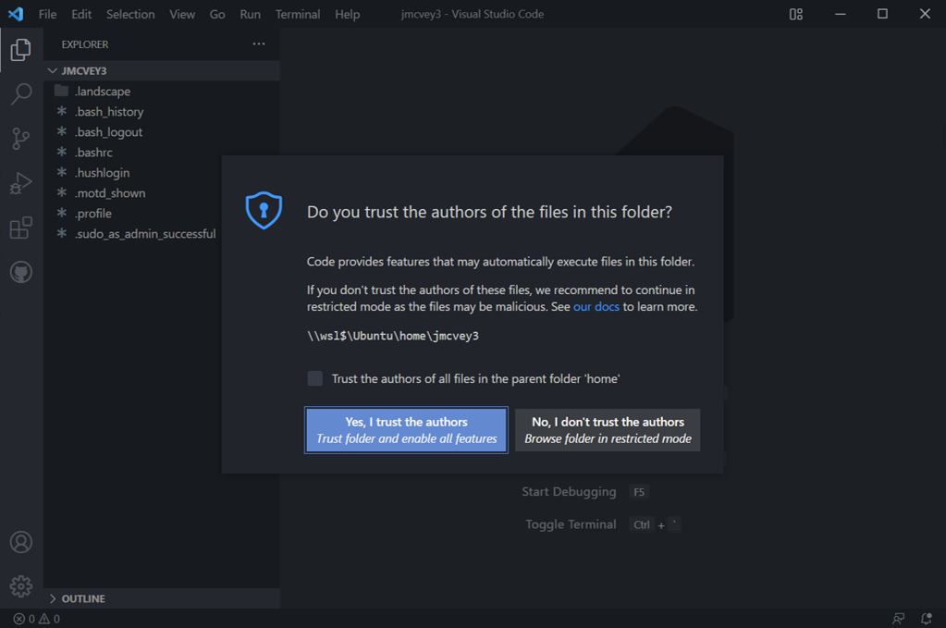This screenshot has height=628, width=946.
Task: Open the Search view icon
Action: tap(21, 94)
